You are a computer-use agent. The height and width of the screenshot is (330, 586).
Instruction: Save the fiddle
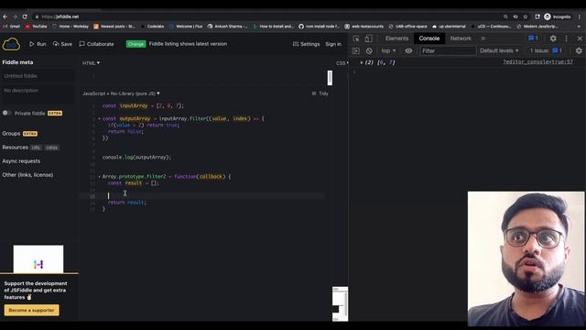click(62, 44)
